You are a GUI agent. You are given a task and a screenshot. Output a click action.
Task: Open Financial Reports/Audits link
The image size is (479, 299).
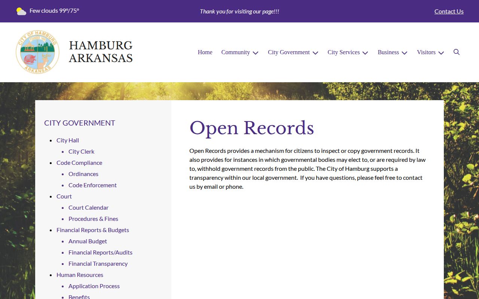point(100,252)
